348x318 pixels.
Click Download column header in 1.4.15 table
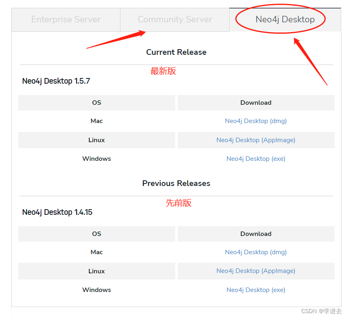(256, 234)
